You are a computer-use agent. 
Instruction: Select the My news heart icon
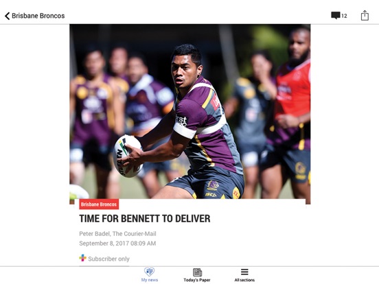click(x=150, y=272)
